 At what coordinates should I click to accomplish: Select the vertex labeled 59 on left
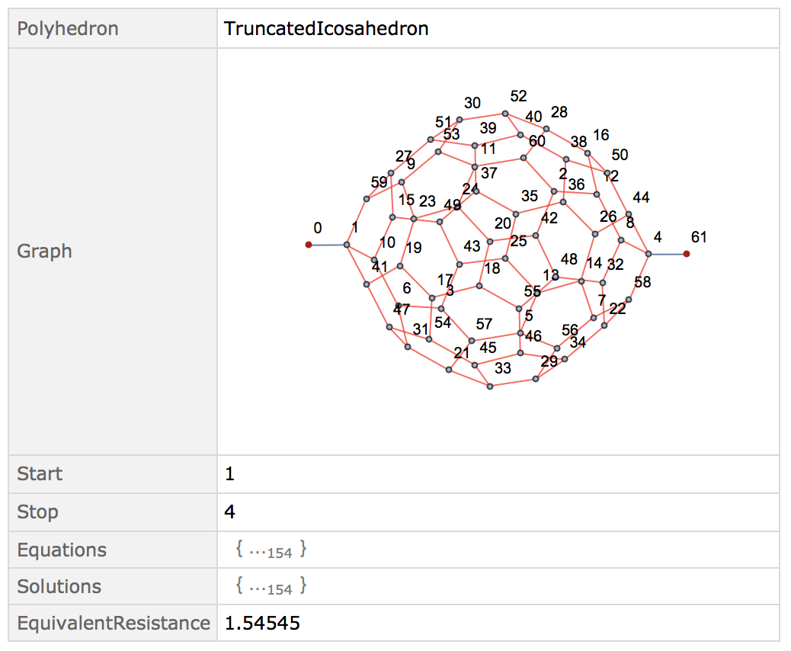[367, 199]
